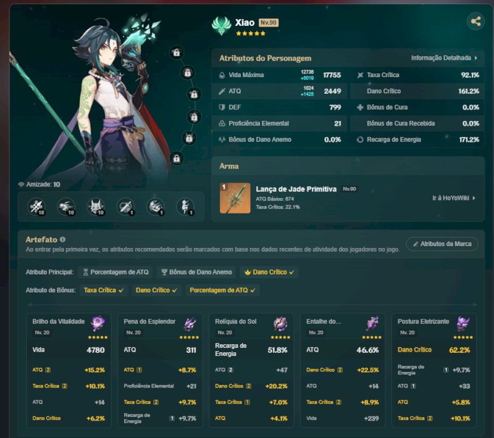Click Relíquia do Sol's 51.8% main stat
The width and height of the screenshot is (494, 438).
(x=277, y=350)
